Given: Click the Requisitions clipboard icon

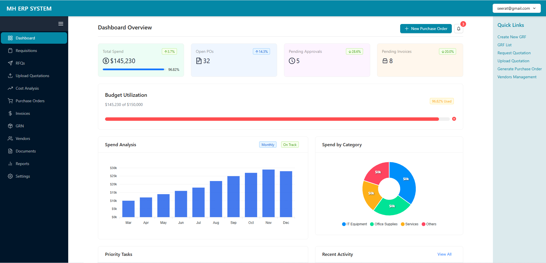Looking at the screenshot, I should [x=10, y=51].
